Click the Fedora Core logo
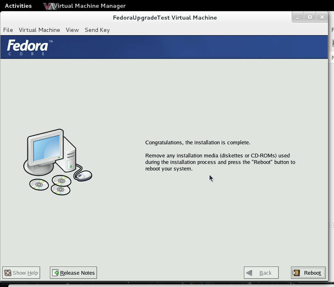 click(x=30, y=47)
